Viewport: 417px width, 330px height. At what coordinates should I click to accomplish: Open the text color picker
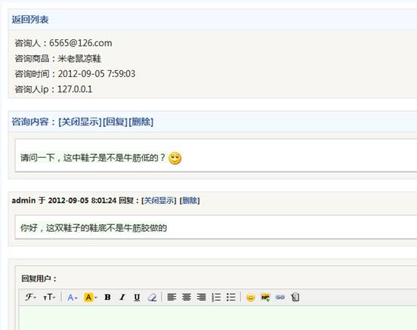coord(72,298)
